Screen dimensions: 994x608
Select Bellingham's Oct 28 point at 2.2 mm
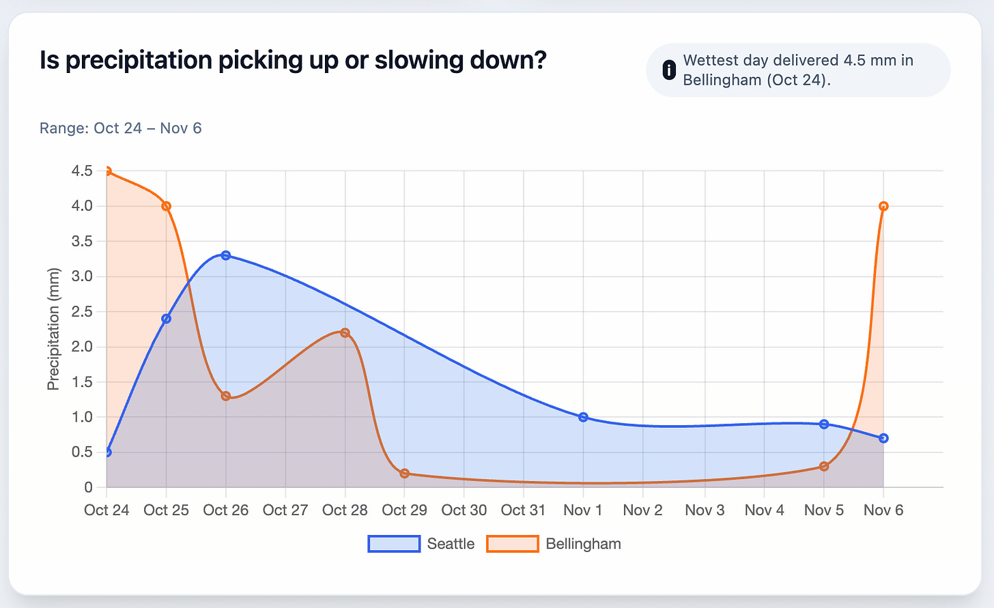coord(345,332)
